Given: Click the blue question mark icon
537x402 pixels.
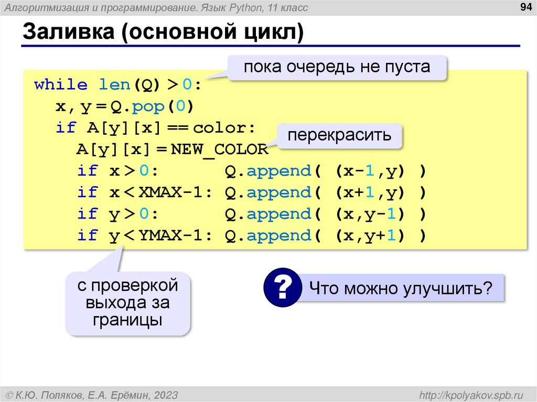Looking at the screenshot, I should [283, 288].
